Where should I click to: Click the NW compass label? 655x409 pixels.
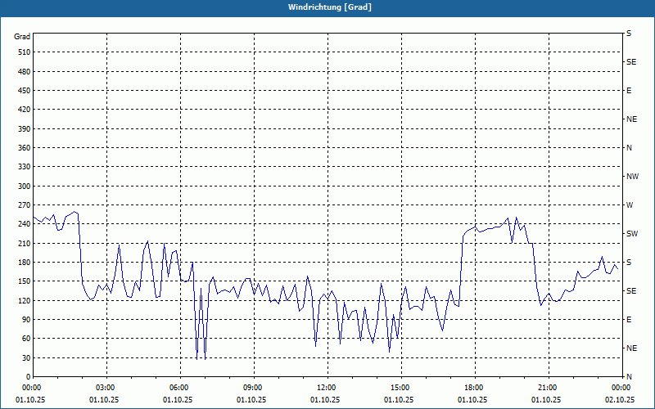pyautogui.click(x=632, y=177)
